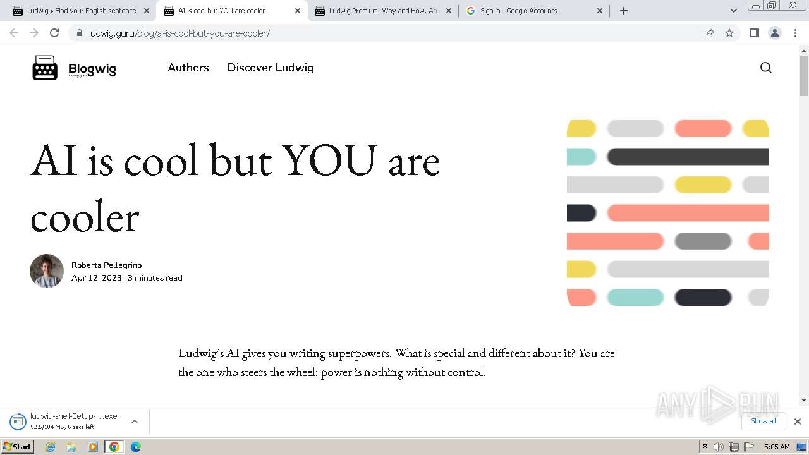Open the Windows Start button
809x455 pixels.
coord(17,447)
